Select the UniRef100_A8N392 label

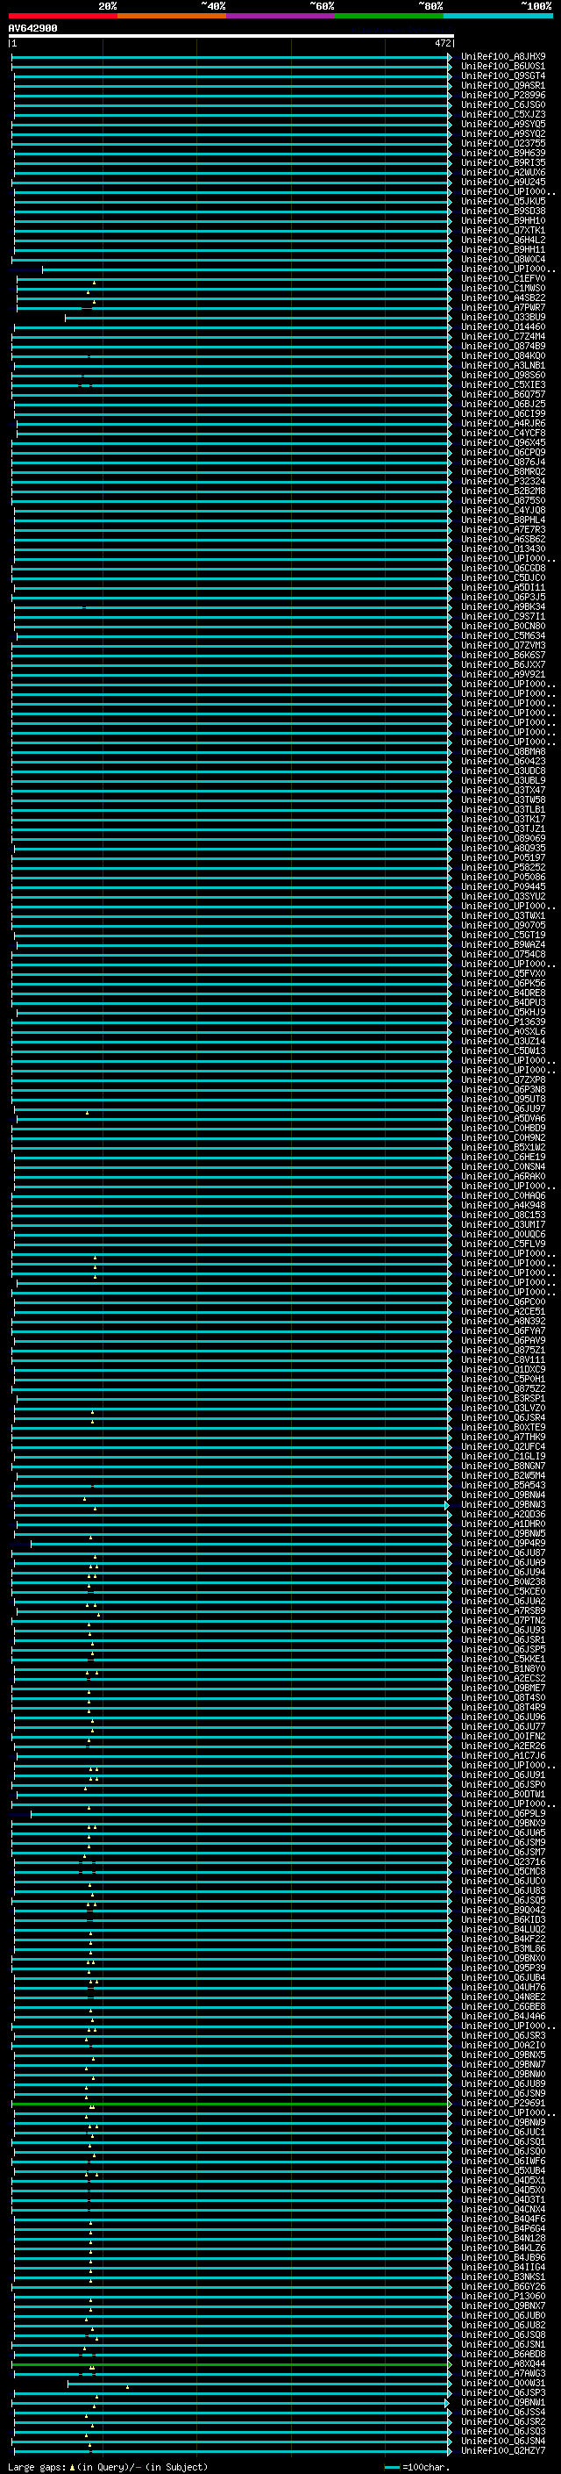(502, 1321)
